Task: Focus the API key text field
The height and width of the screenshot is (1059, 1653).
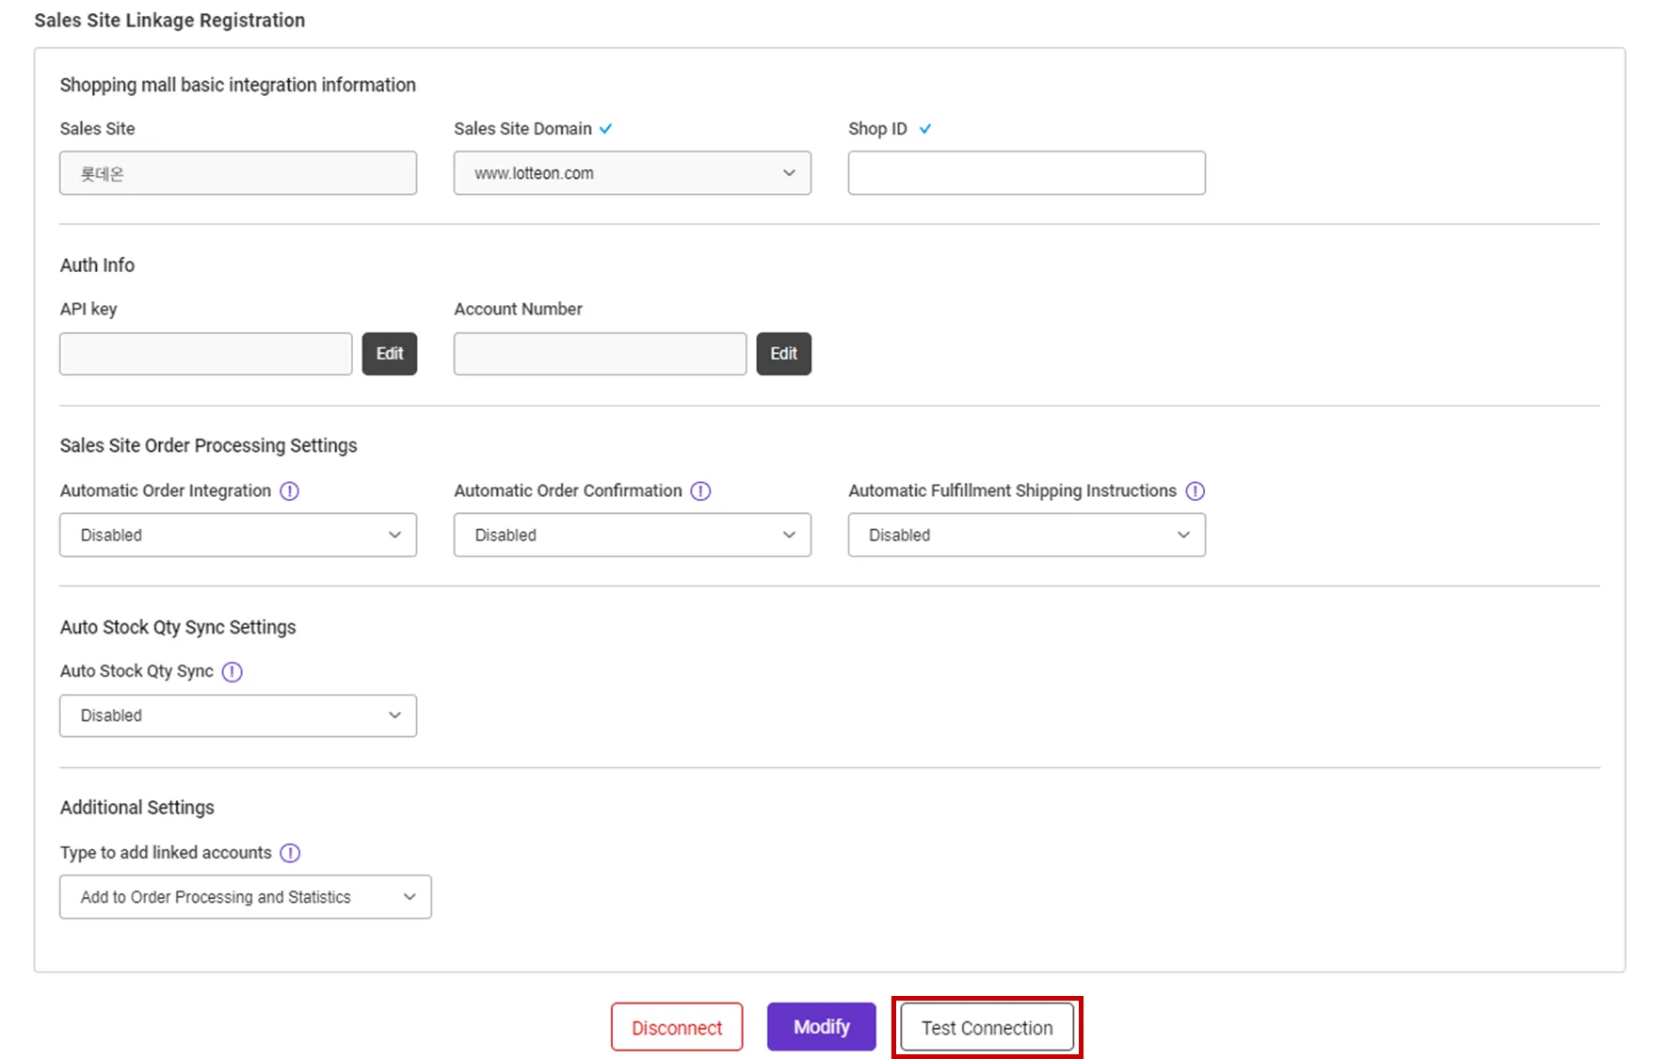Action: [205, 354]
